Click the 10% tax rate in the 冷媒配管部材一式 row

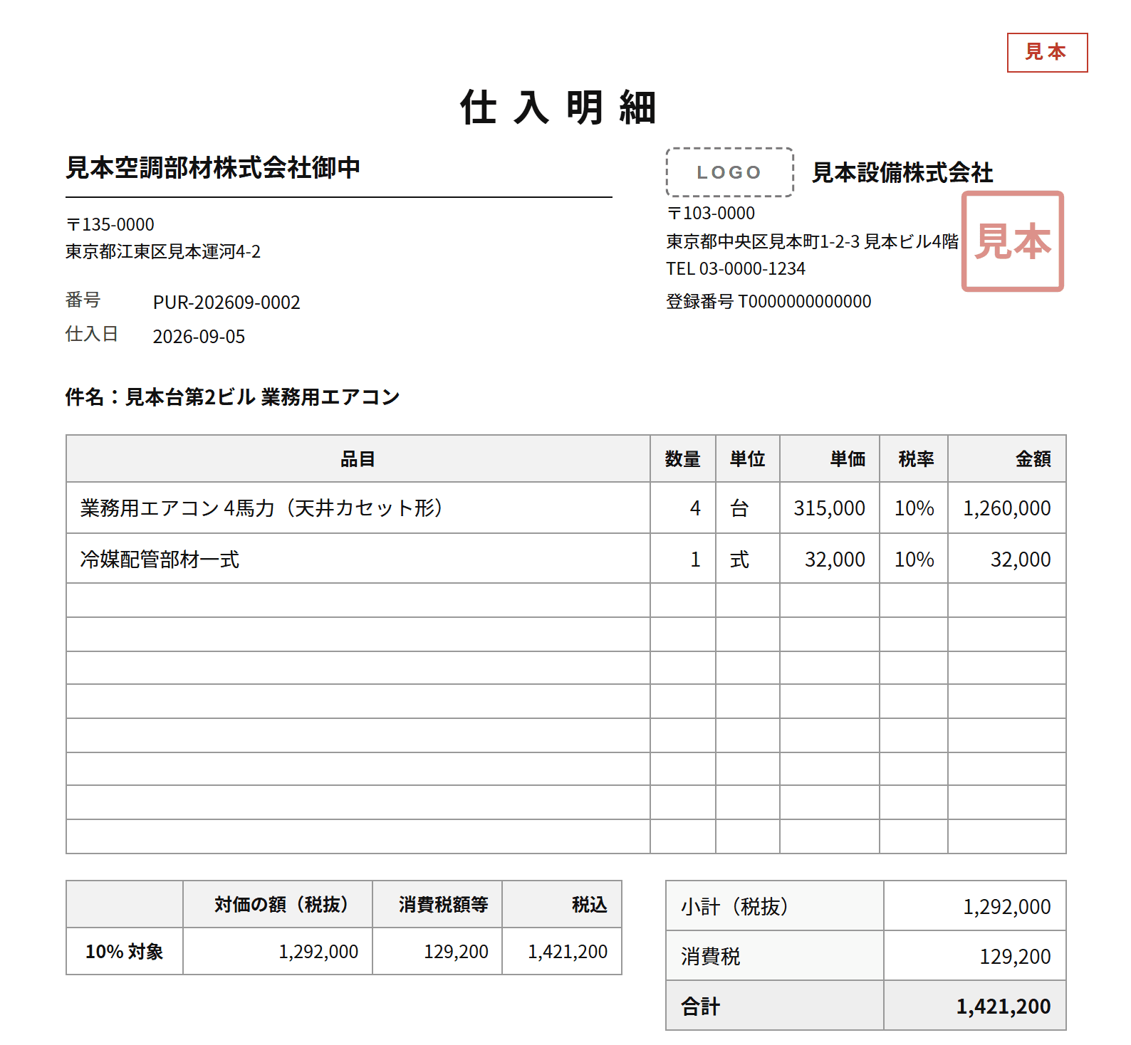(x=914, y=559)
